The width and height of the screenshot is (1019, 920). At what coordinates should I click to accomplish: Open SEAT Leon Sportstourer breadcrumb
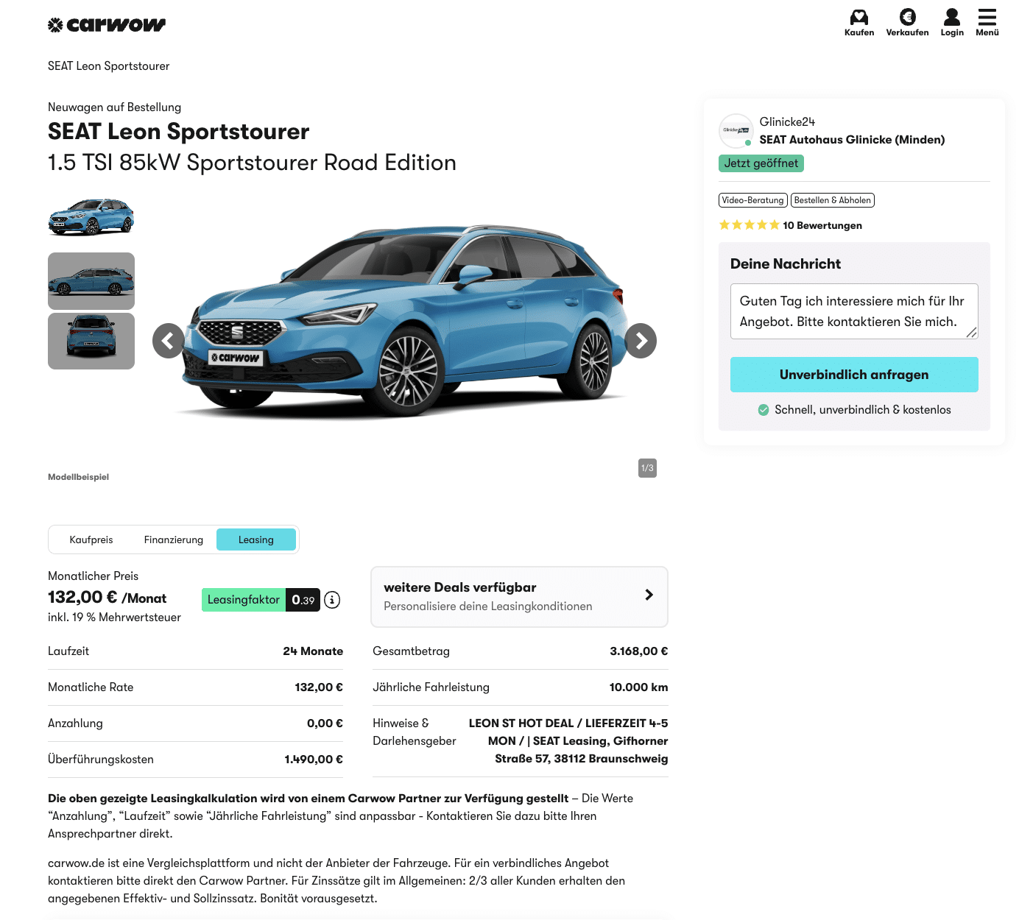click(x=109, y=66)
